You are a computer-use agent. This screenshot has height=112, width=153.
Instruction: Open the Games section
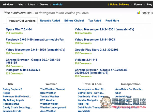[44, 5]
